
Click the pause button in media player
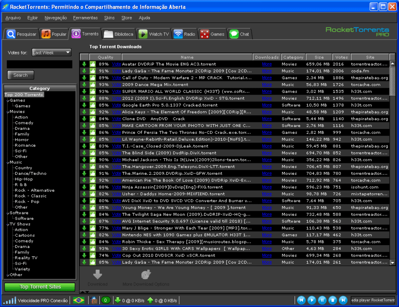(x=322, y=300)
